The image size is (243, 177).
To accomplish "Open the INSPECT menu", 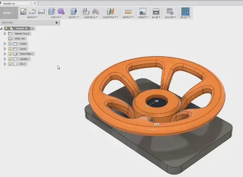I will (x=128, y=17).
